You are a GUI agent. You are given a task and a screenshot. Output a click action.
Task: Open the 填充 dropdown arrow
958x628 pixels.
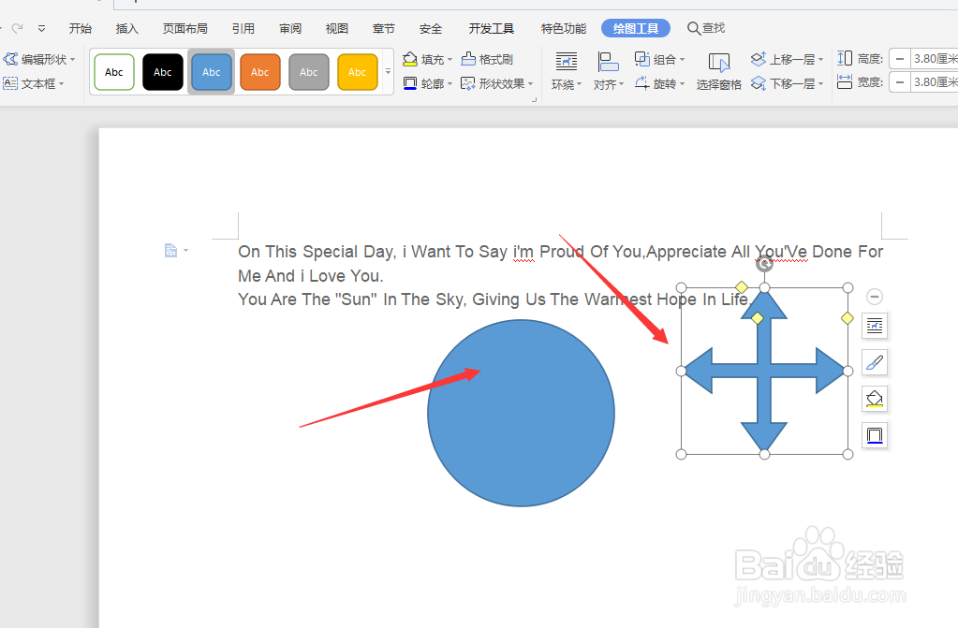point(450,60)
